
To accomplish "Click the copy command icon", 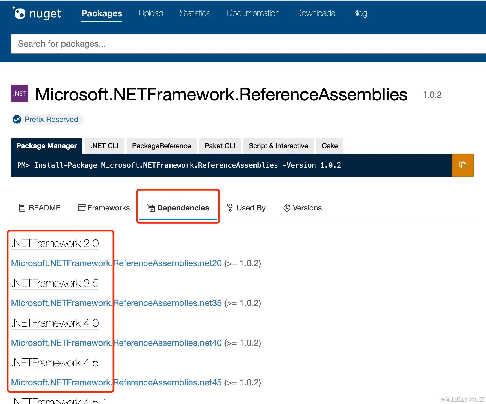I will pyautogui.click(x=463, y=165).
